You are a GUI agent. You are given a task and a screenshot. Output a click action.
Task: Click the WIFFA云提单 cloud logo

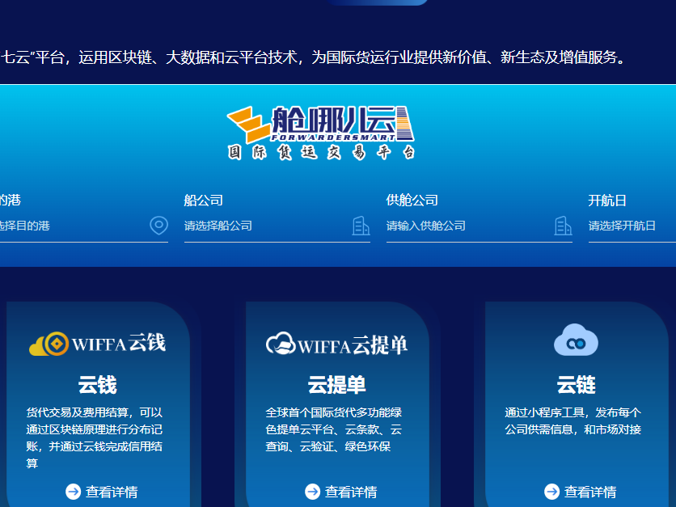point(336,344)
